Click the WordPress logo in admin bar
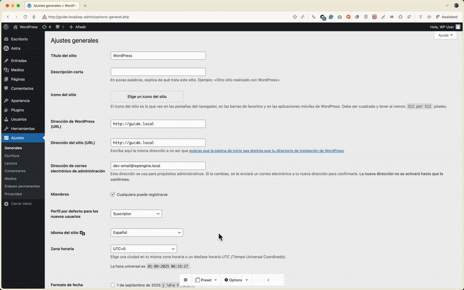464x290 pixels. [6, 27]
